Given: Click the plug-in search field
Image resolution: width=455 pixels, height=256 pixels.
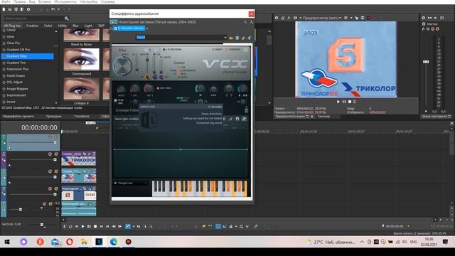Looking at the screenshot, I should [x=33, y=18].
